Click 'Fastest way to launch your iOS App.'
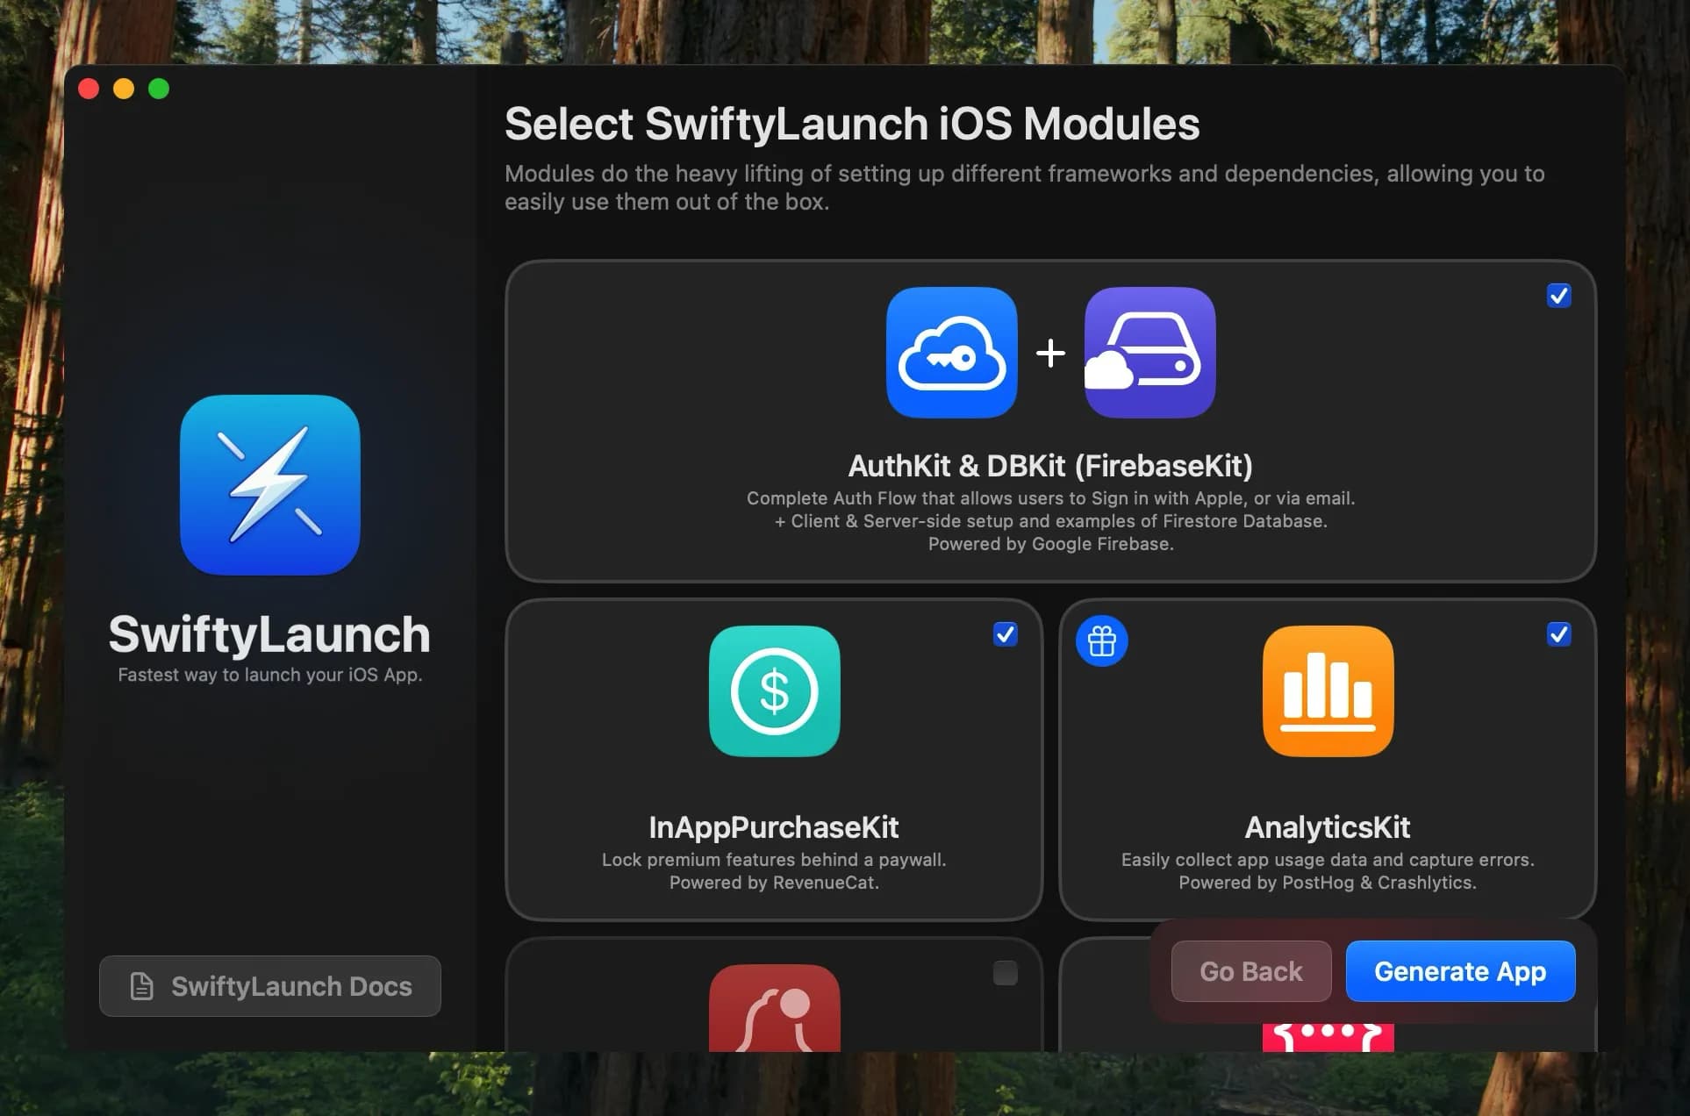Screen dimensions: 1690x1116 click(x=270, y=675)
